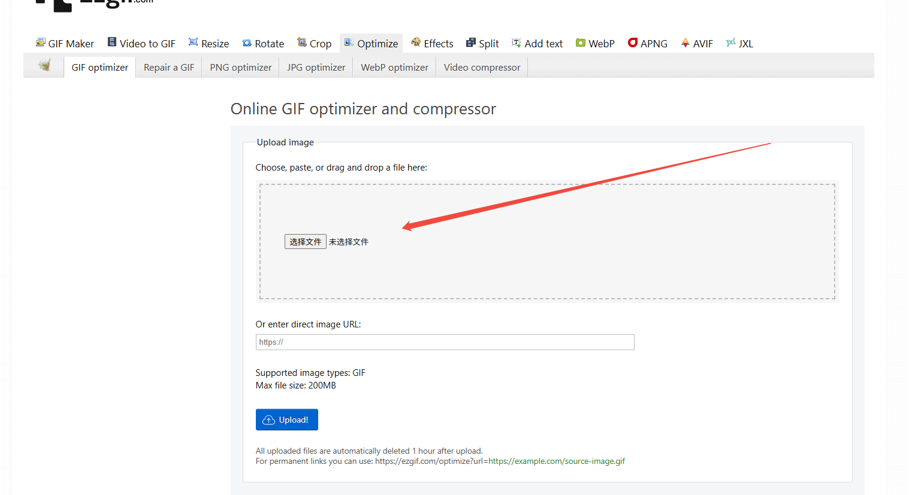The image size is (909, 495).
Task: Select the Optimize menu label
Action: pos(378,44)
